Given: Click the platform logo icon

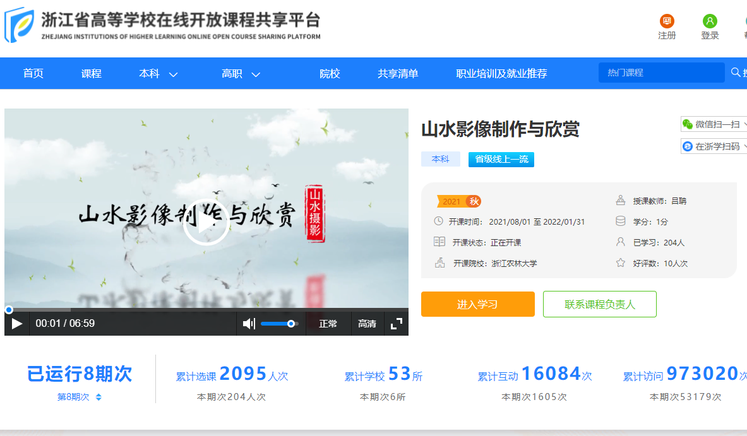Looking at the screenshot, I should 19,25.
